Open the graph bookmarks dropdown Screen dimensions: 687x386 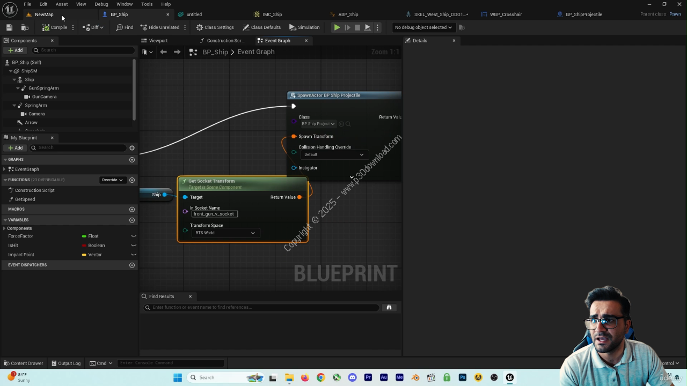[x=148, y=52]
